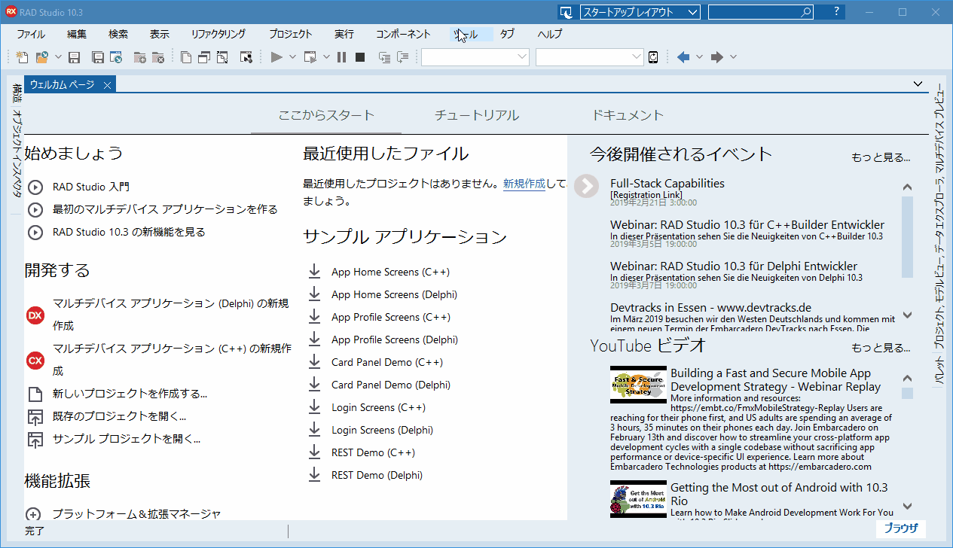Click the Trace Into icon
Viewport: 953px width, 548px height.
click(x=384, y=57)
